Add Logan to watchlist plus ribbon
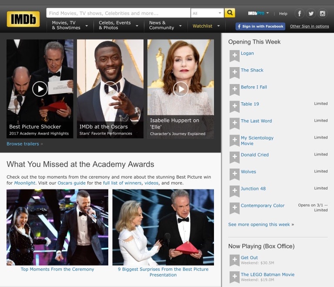334x287 pixels. 234,56
